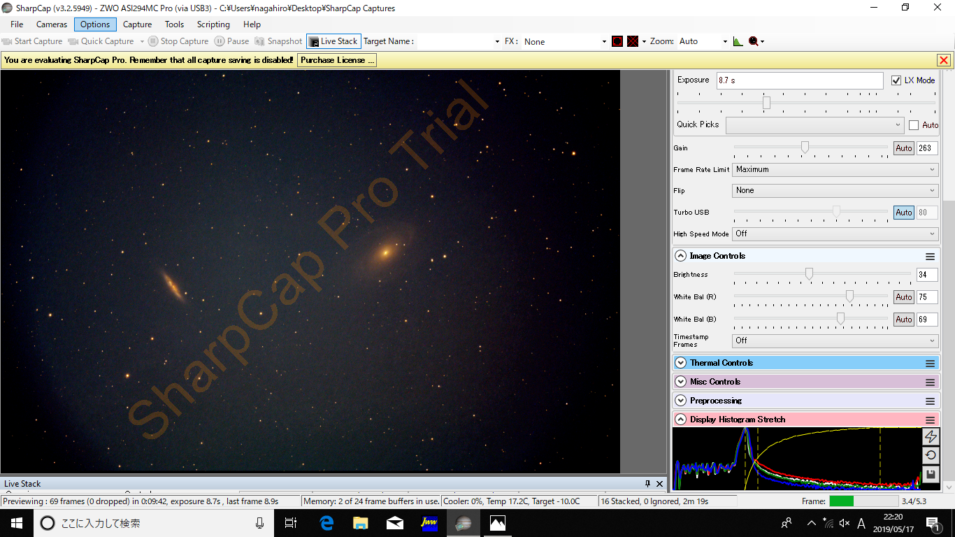Click the Task View taskbar icon

(291, 522)
